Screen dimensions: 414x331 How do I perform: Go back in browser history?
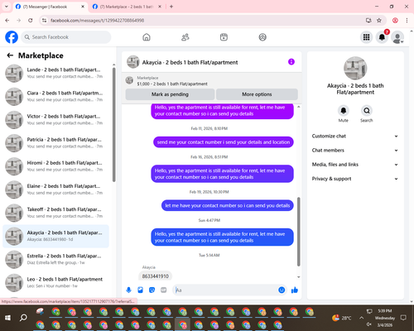pyautogui.click(x=7, y=21)
